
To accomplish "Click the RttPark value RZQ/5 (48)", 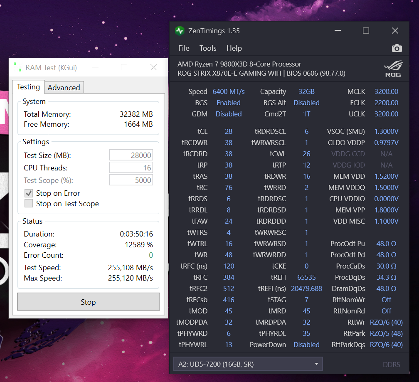I will [386, 333].
